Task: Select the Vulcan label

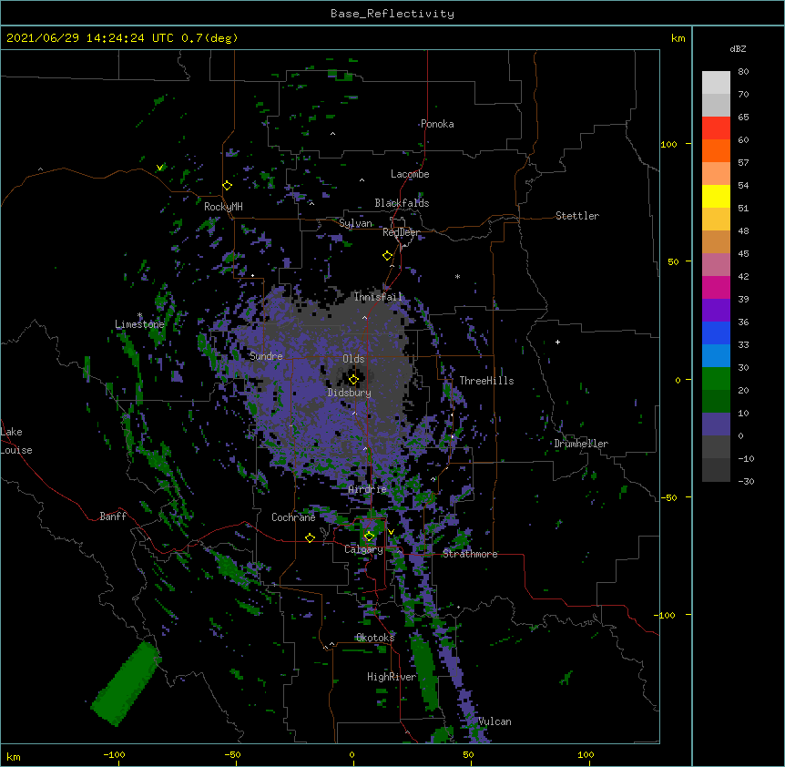Action: click(x=494, y=721)
